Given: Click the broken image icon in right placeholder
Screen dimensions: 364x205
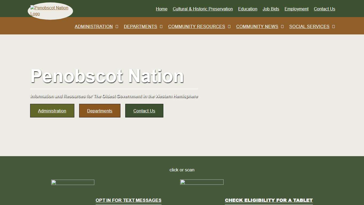Looking at the screenshot, I should pos(183,182).
